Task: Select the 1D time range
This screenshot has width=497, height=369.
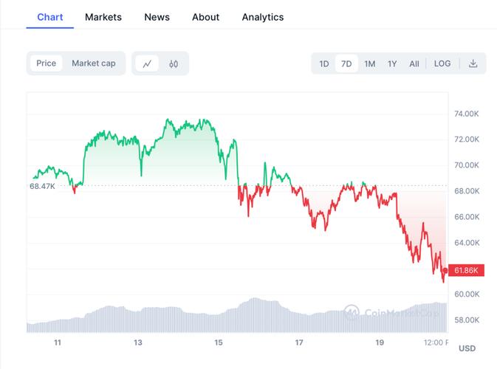Action: (324, 63)
